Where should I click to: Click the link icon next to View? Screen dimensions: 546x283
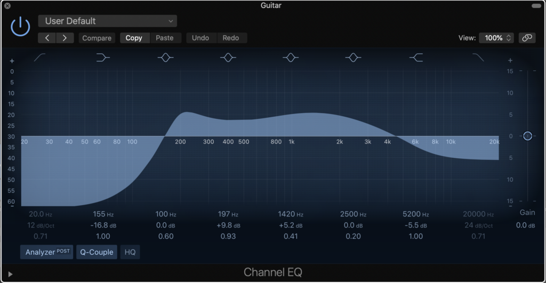(x=527, y=38)
